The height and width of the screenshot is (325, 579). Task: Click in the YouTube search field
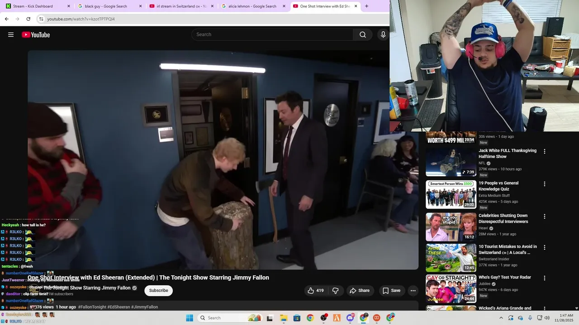(x=273, y=35)
